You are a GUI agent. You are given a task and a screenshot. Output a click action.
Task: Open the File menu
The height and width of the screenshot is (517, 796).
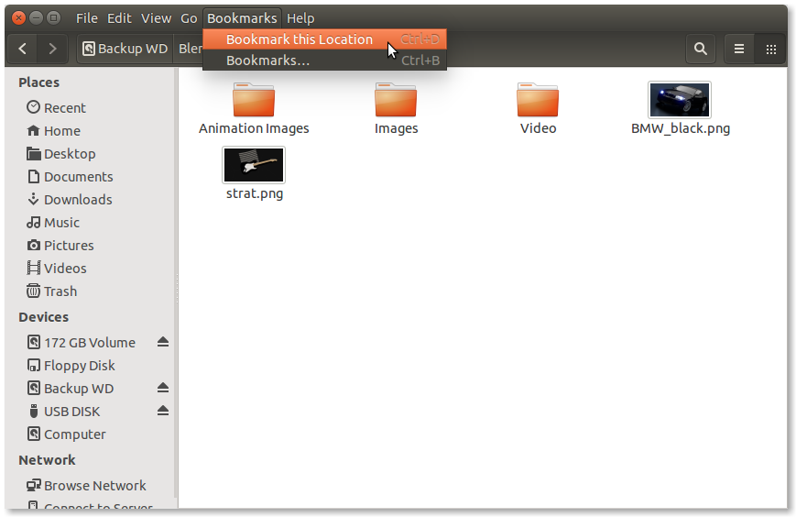click(x=87, y=18)
